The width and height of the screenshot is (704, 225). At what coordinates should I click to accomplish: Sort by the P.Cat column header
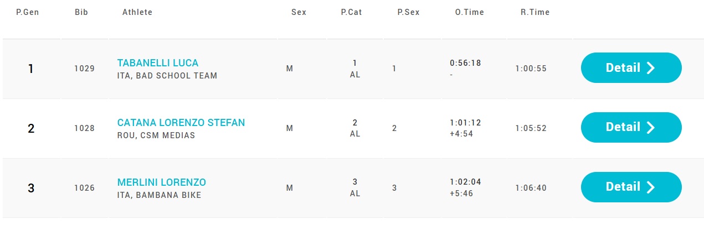click(351, 12)
